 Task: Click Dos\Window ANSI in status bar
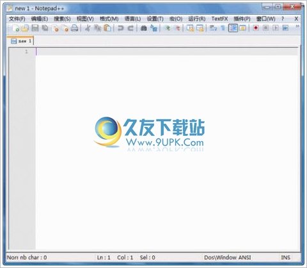pos(228,258)
